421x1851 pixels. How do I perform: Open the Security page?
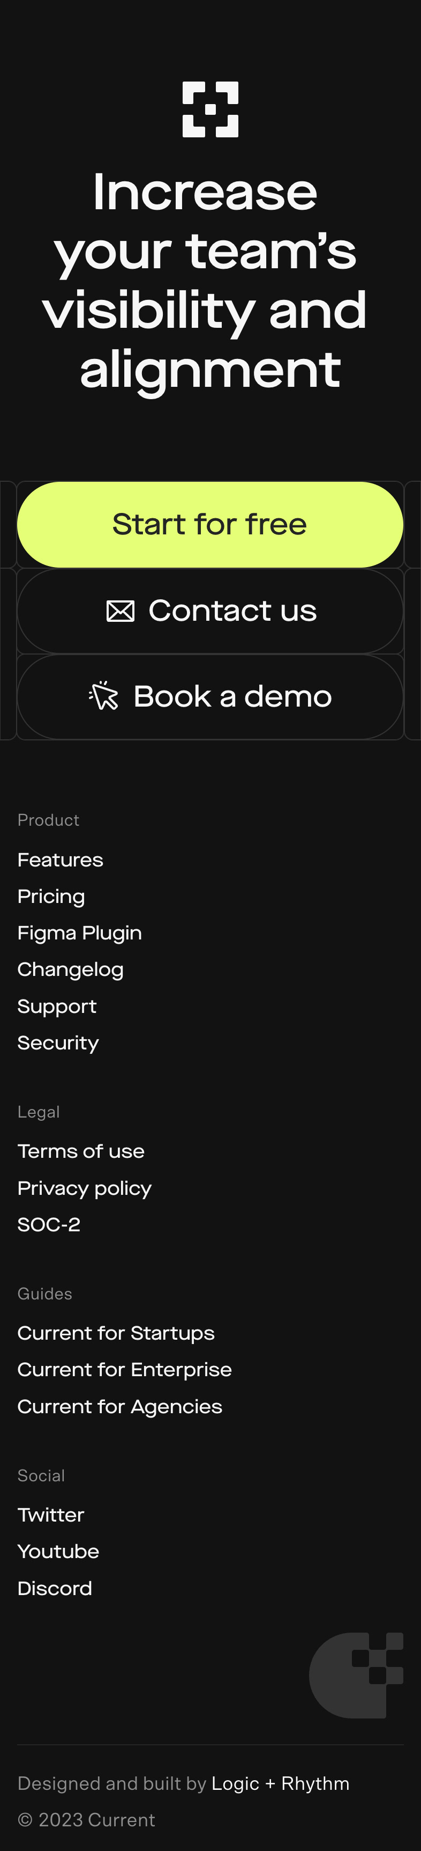point(57,1042)
